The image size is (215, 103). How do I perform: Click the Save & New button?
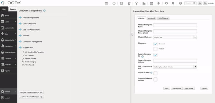point(189,88)
